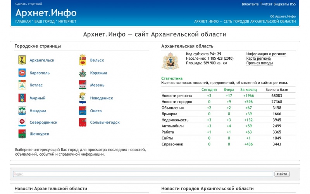Open the Онега city page link
The image size is (310, 194).
click(x=96, y=111)
